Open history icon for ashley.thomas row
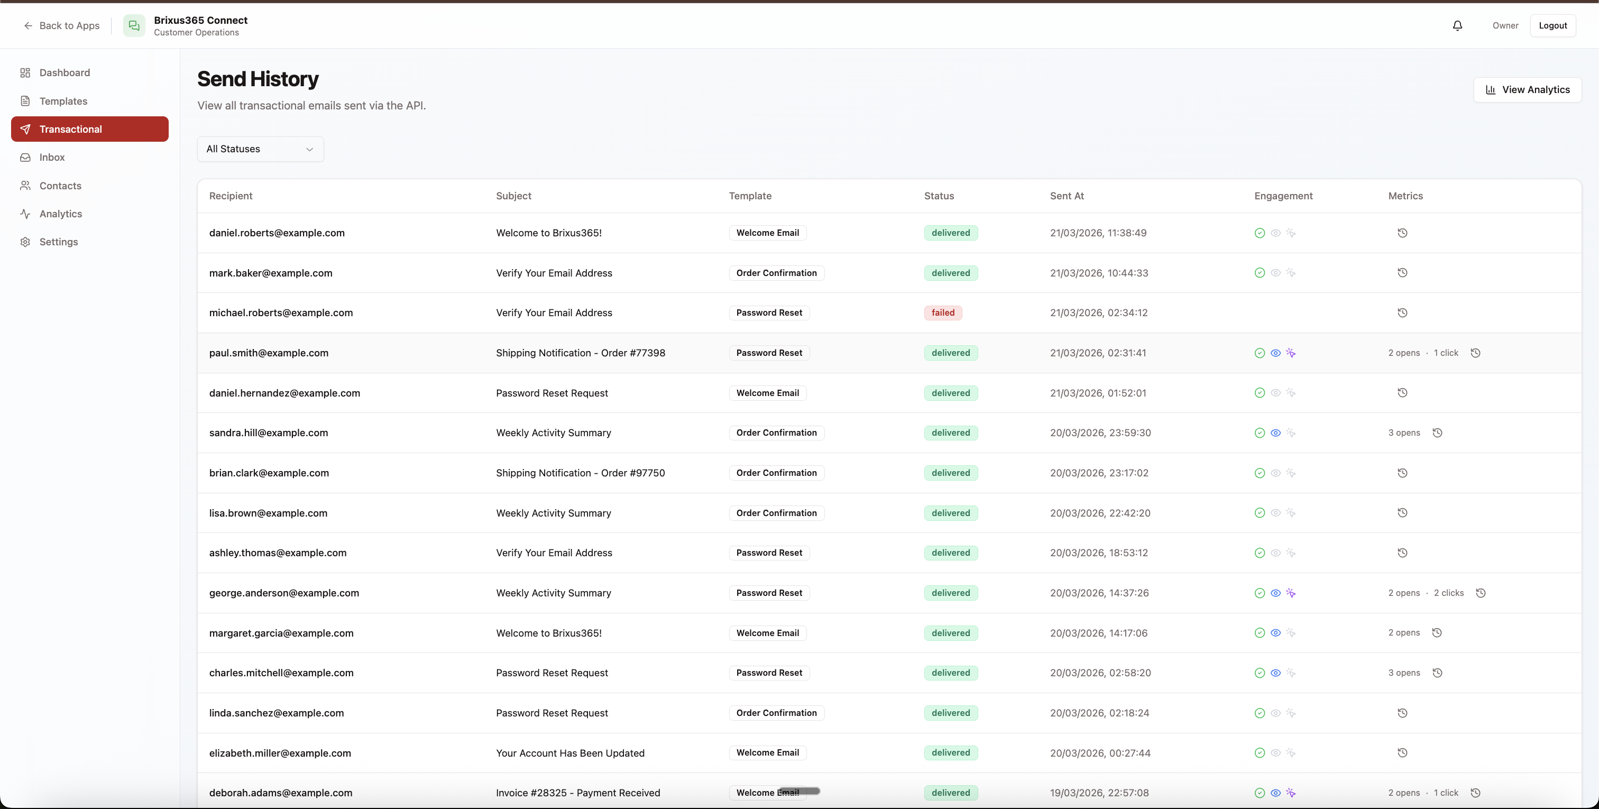1599x809 pixels. point(1402,553)
